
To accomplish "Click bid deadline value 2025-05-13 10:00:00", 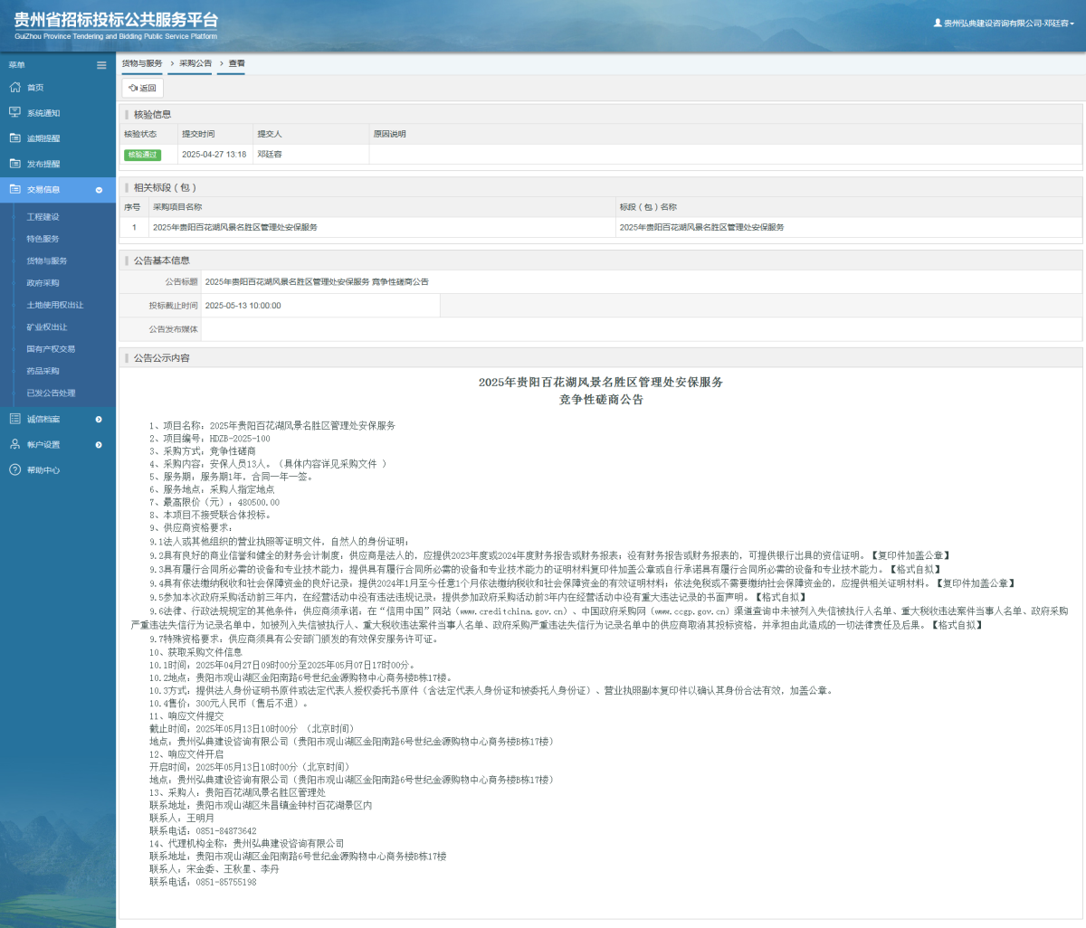I will [x=243, y=306].
